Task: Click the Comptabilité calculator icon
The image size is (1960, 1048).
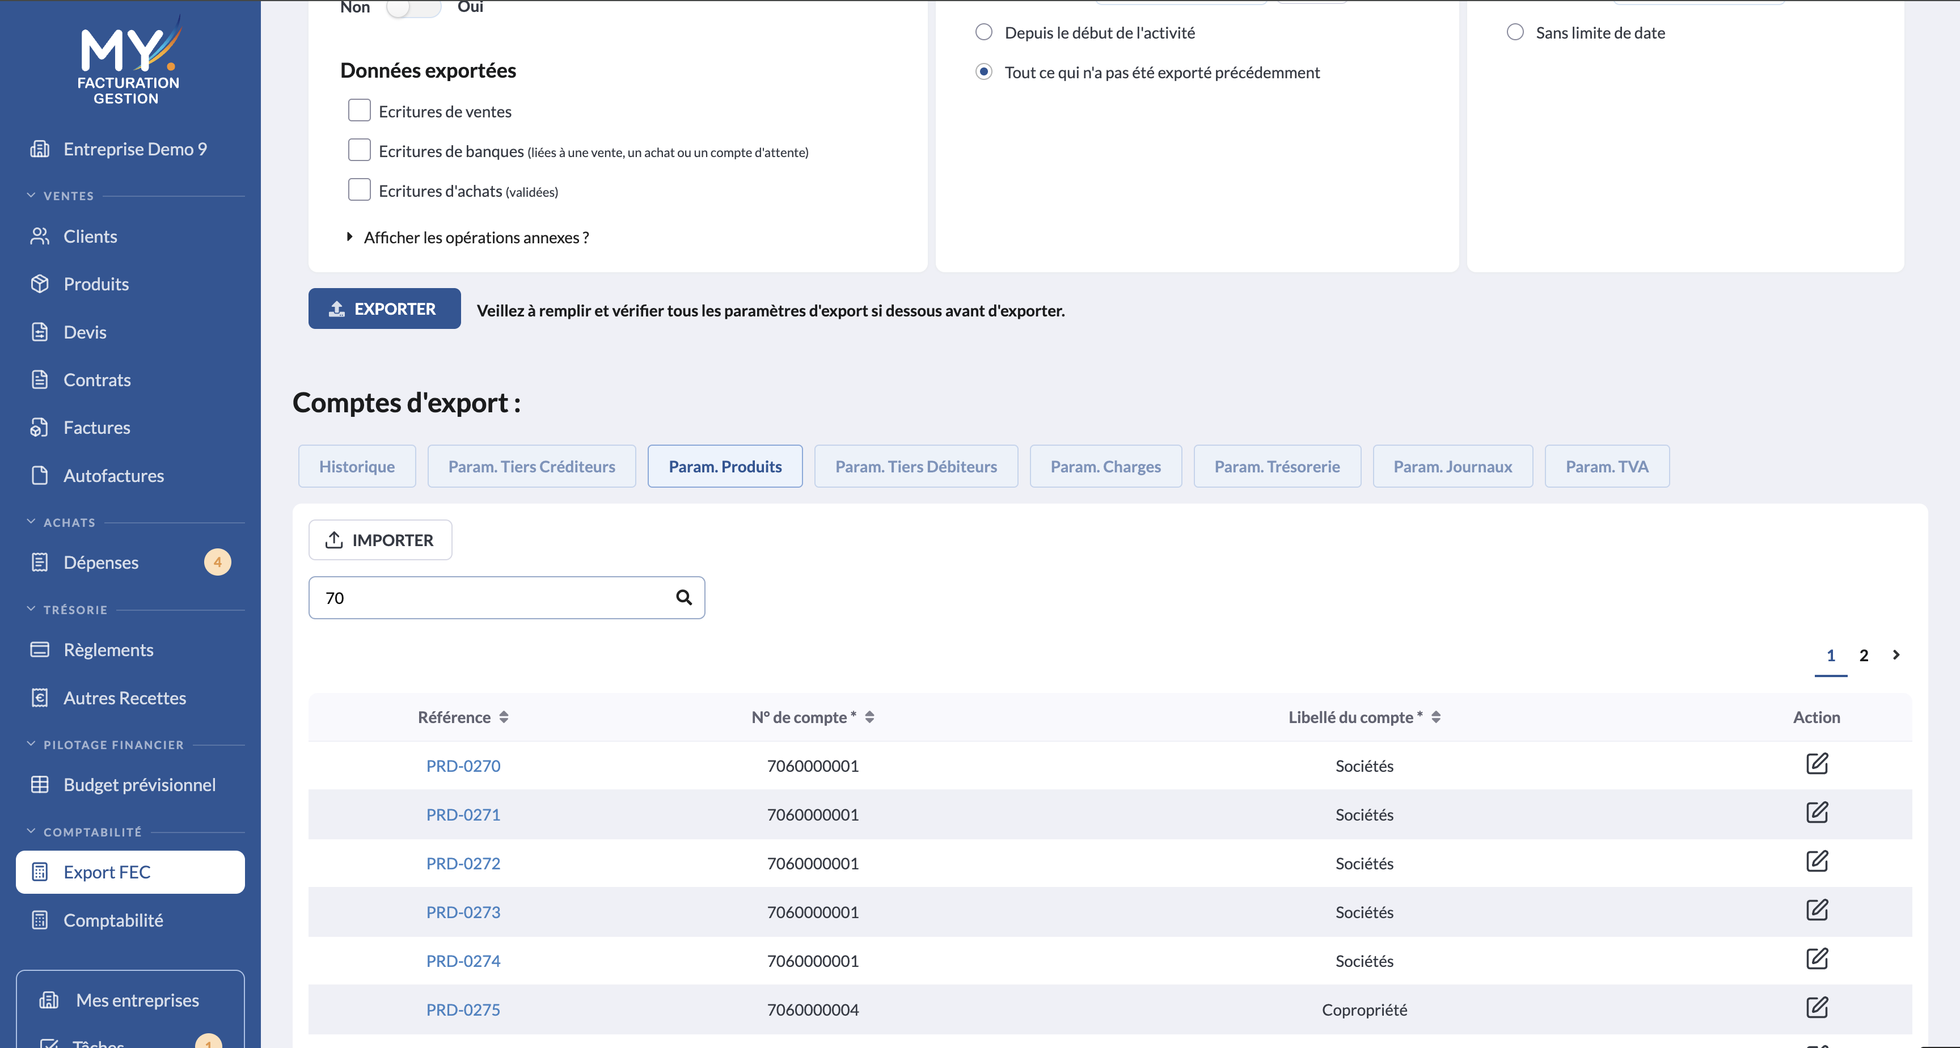Action: click(x=40, y=920)
